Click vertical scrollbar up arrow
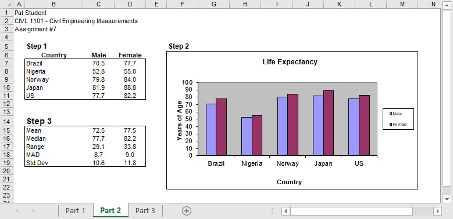 tap(447, 4)
